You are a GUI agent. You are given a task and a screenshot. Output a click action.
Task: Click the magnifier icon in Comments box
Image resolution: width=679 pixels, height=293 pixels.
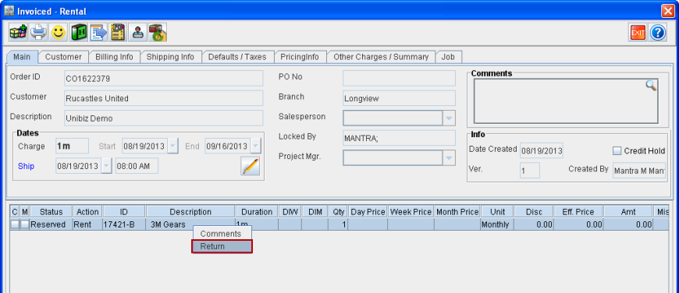pos(651,86)
